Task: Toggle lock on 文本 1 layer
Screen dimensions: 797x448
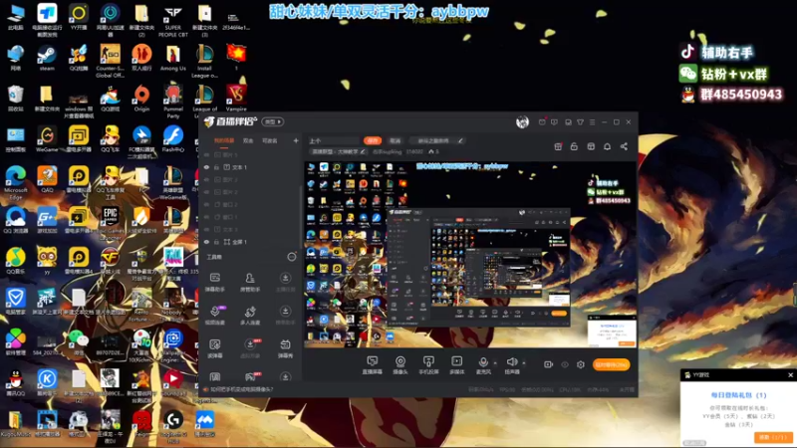Action: [216, 167]
